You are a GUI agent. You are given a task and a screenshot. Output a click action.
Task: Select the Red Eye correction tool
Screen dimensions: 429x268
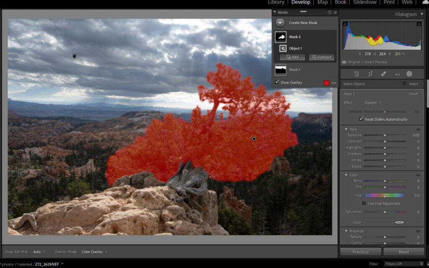click(x=397, y=74)
